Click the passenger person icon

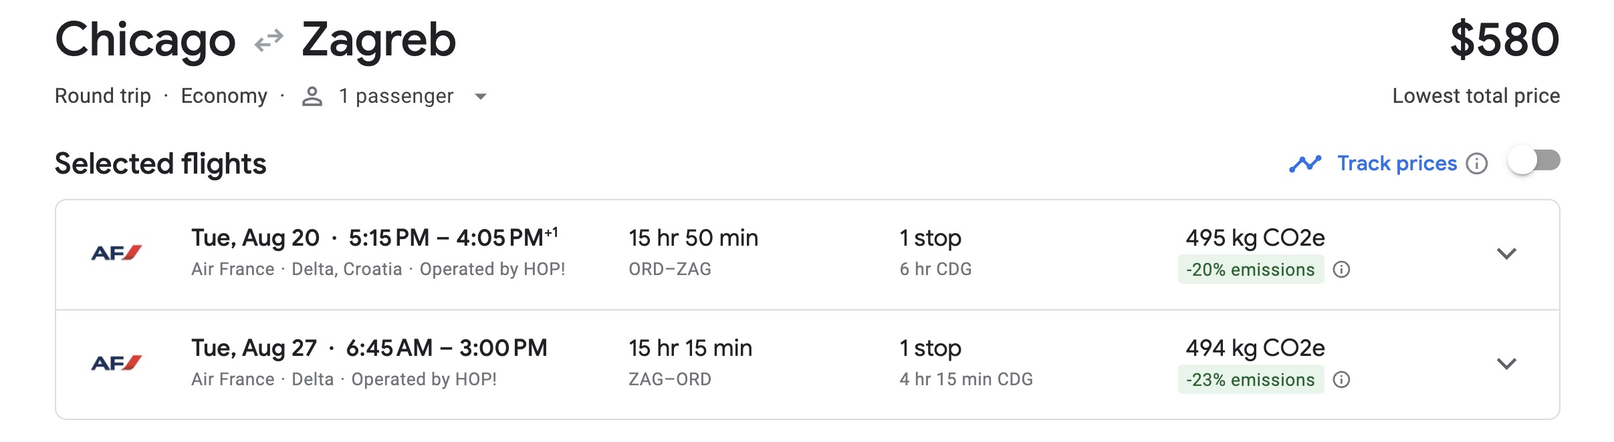(312, 97)
